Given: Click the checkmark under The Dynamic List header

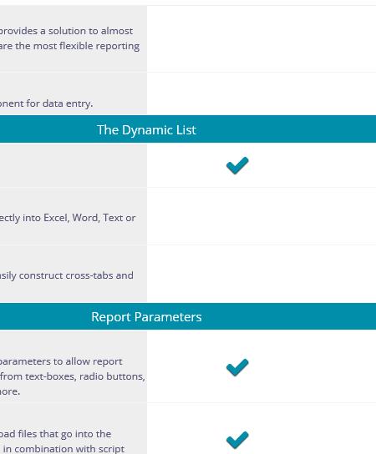Looking at the screenshot, I should point(237,165).
